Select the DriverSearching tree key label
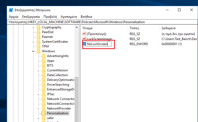The height and width of the screenshot is (122, 198). 58,85
